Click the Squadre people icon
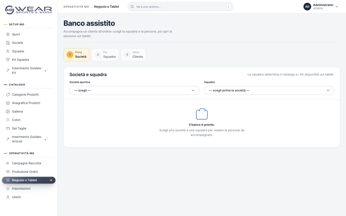Viewport: 346px width, 216px height. 8,51
